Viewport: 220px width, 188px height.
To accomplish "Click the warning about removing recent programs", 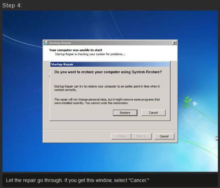I will click(107, 101).
